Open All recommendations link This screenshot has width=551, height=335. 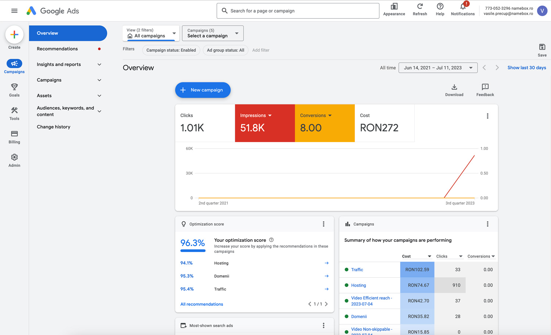[202, 304]
